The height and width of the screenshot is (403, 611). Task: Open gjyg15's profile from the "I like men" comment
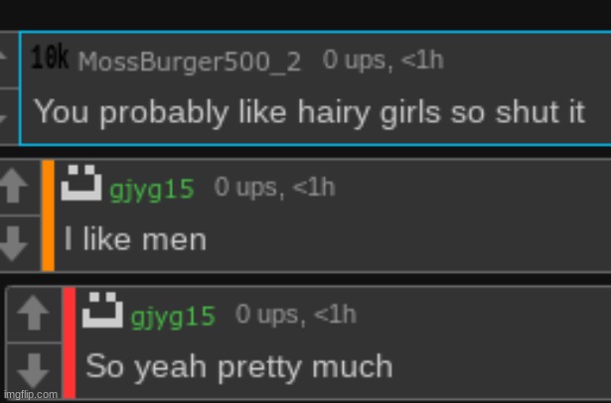pos(152,190)
